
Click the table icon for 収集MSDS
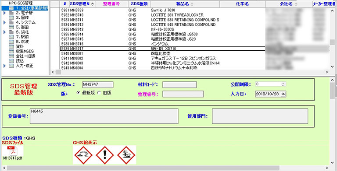(11, 51)
